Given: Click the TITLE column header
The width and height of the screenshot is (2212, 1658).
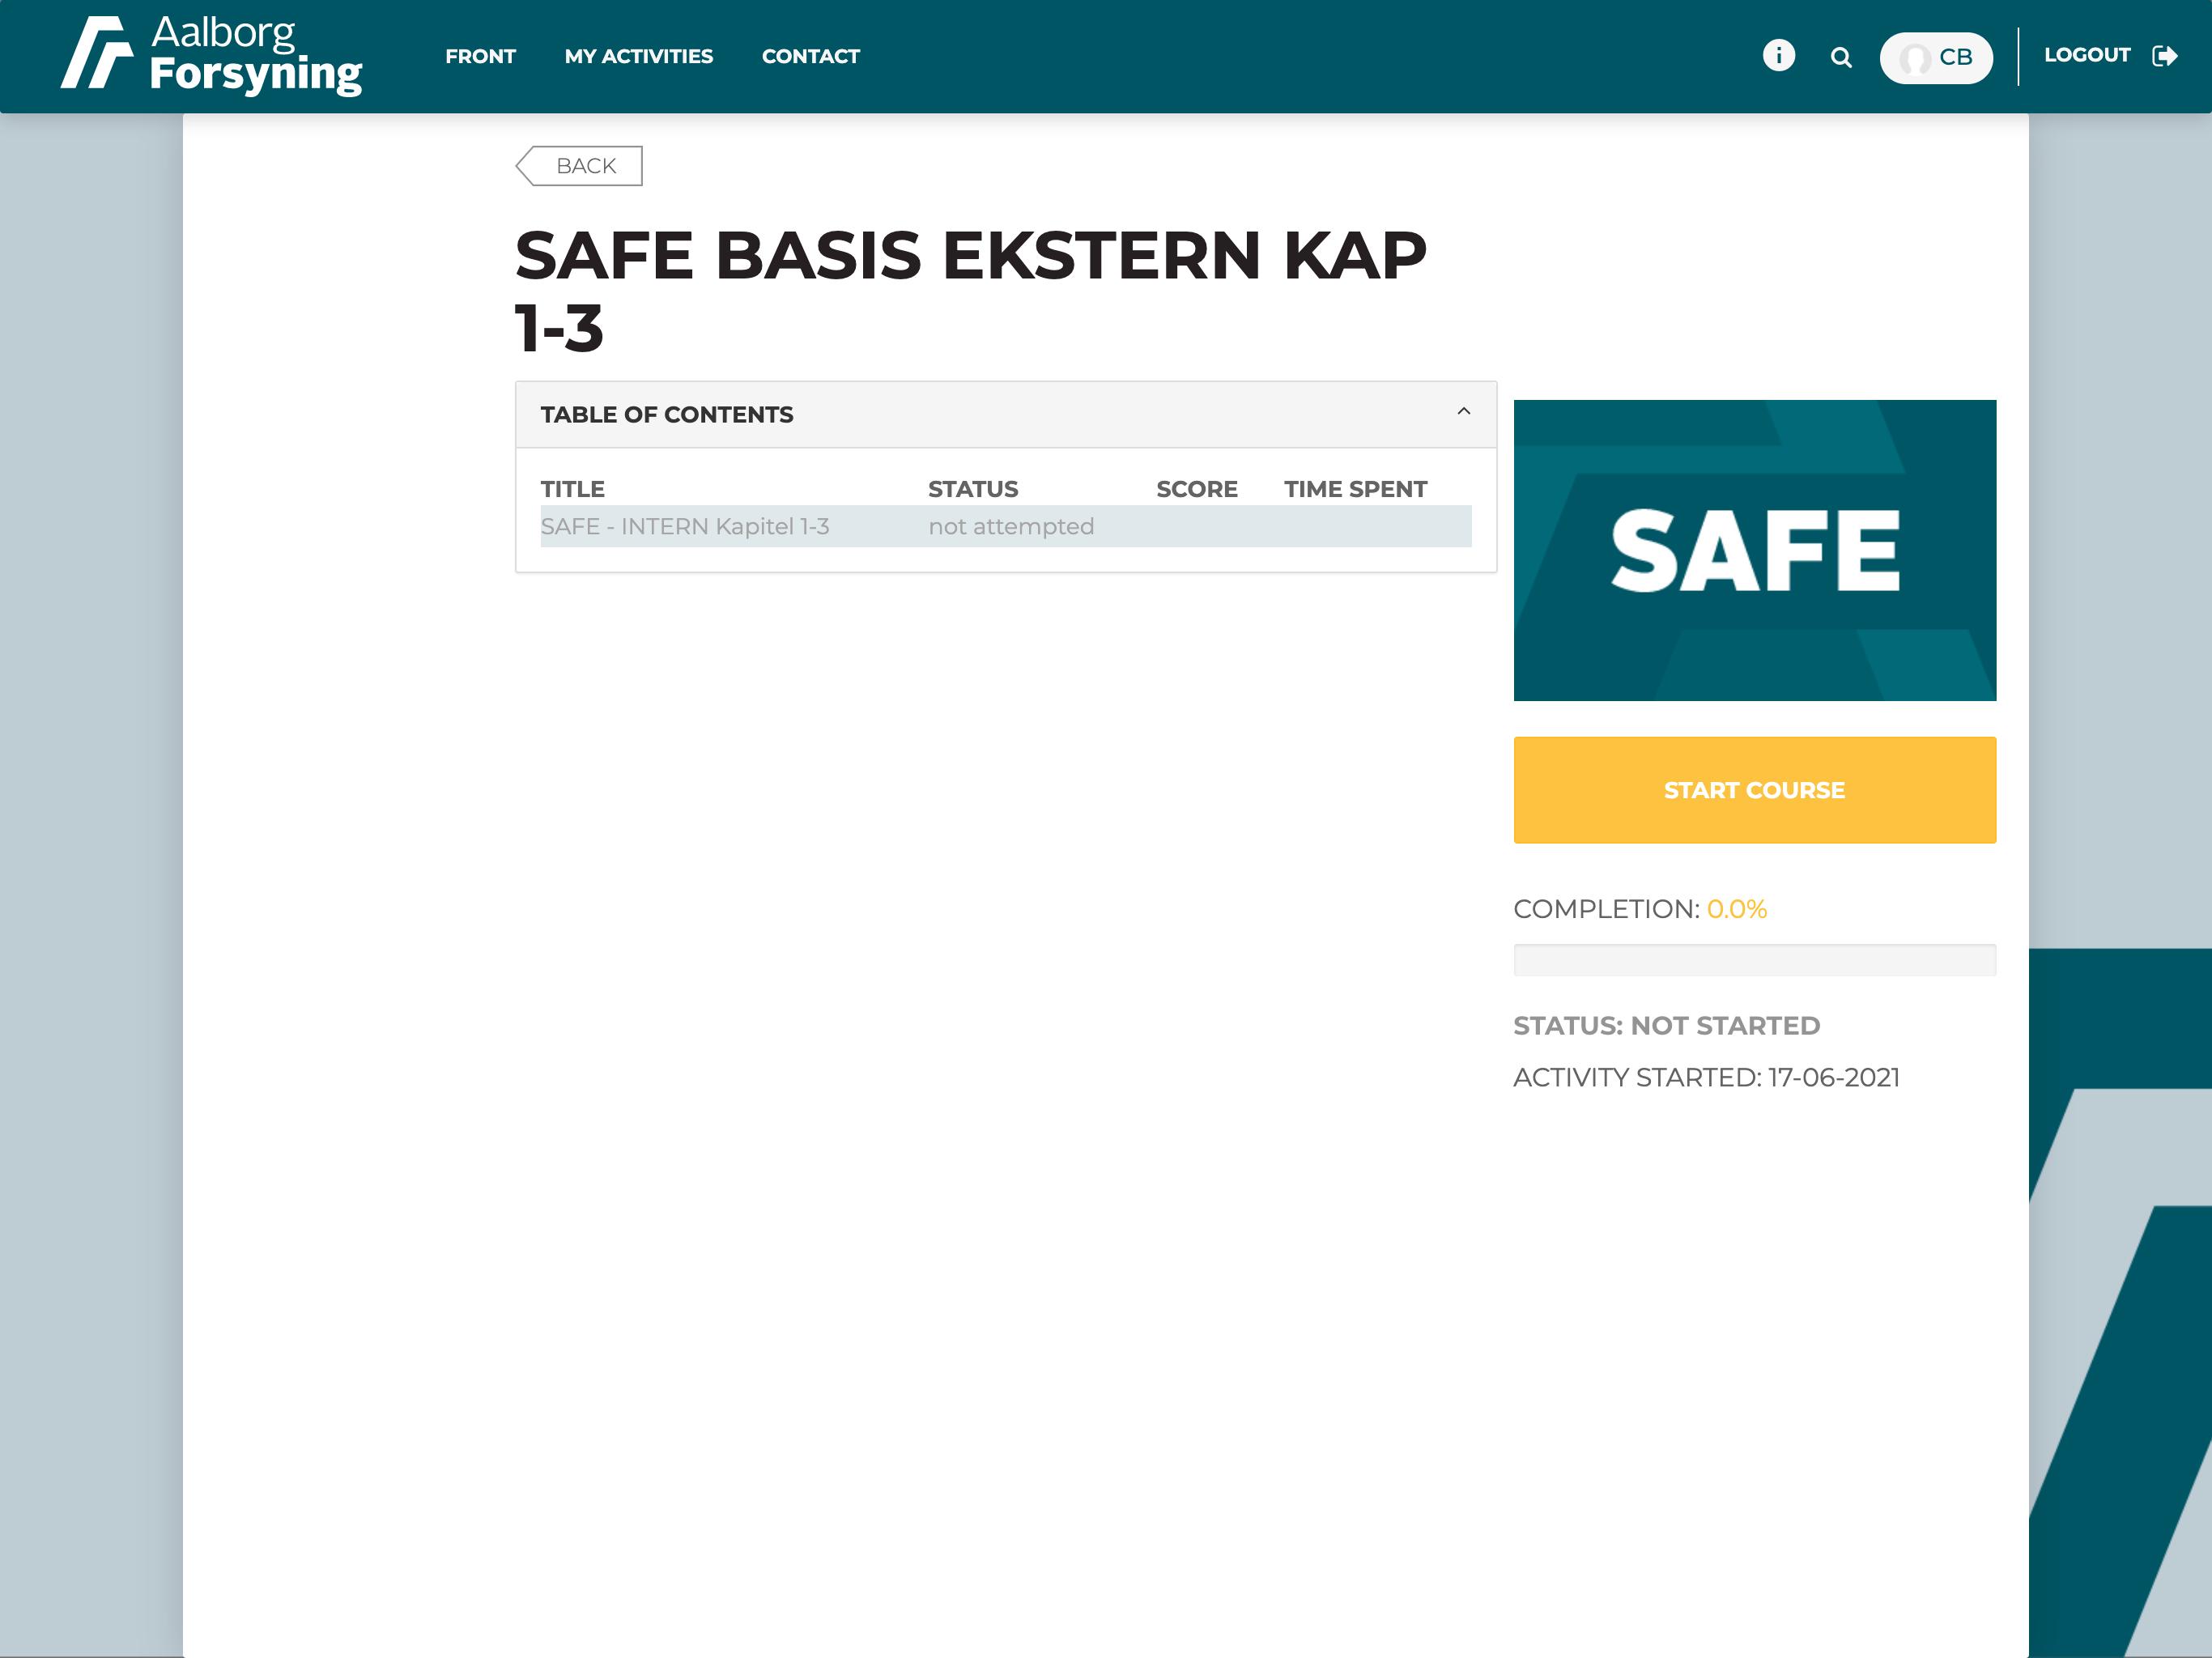Looking at the screenshot, I should click(x=572, y=489).
